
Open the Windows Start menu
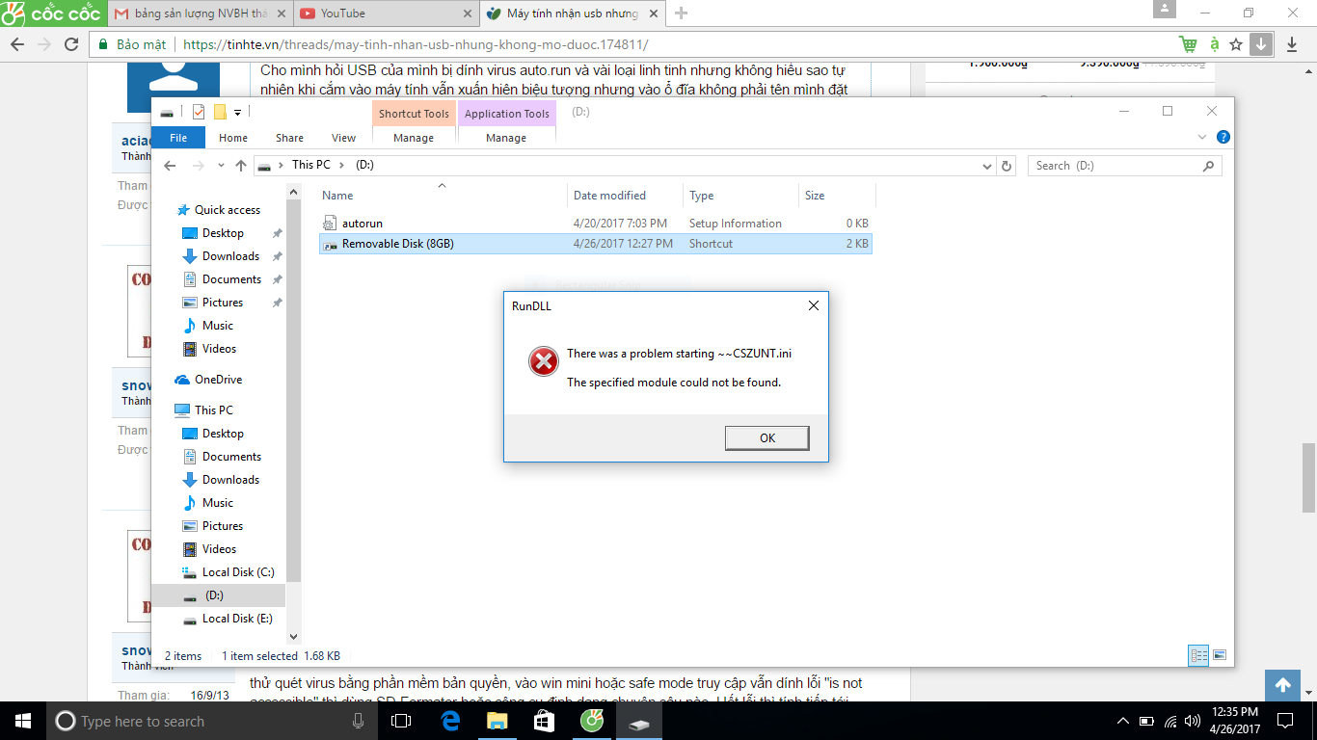(x=23, y=721)
